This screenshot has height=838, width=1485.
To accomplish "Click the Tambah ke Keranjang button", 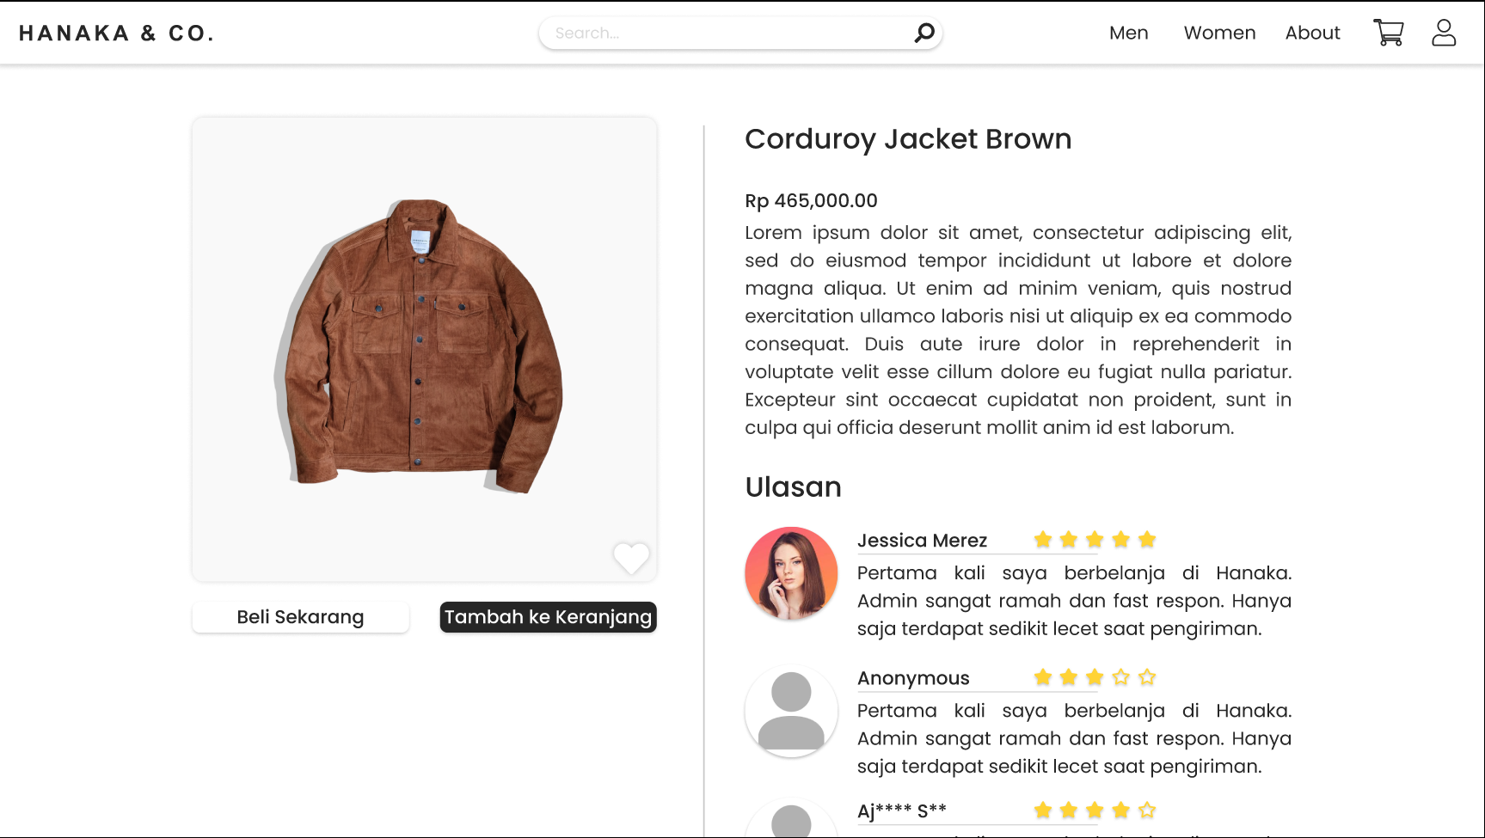I will click(548, 617).
